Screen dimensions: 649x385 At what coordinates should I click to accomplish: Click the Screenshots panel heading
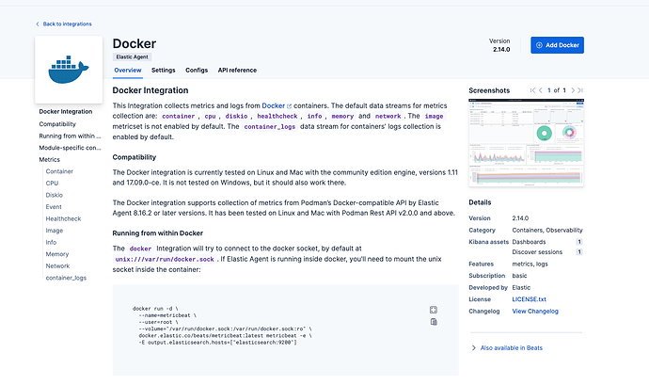(489, 90)
